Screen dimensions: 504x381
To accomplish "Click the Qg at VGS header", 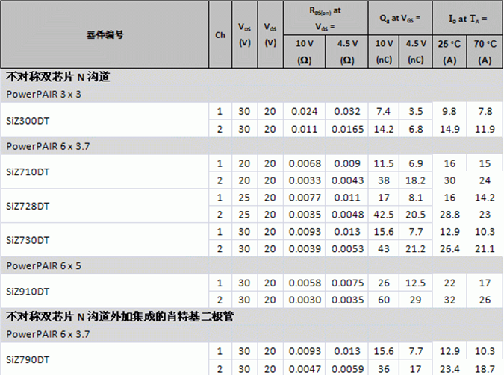I will (x=400, y=16).
